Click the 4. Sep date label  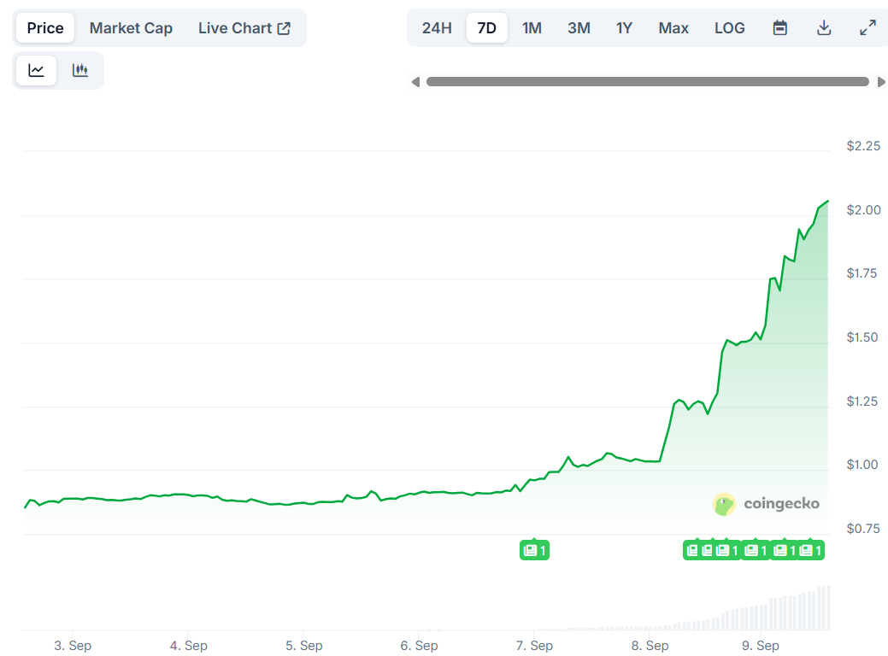[189, 646]
